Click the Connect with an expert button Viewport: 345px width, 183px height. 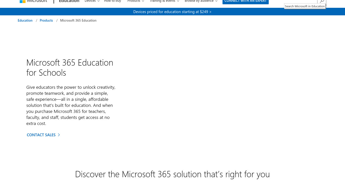coord(245,2)
